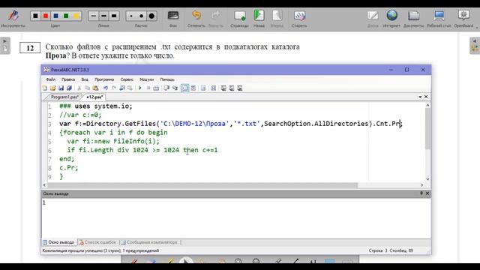Click the Copy icon in PascalABC toolbar

87,88
